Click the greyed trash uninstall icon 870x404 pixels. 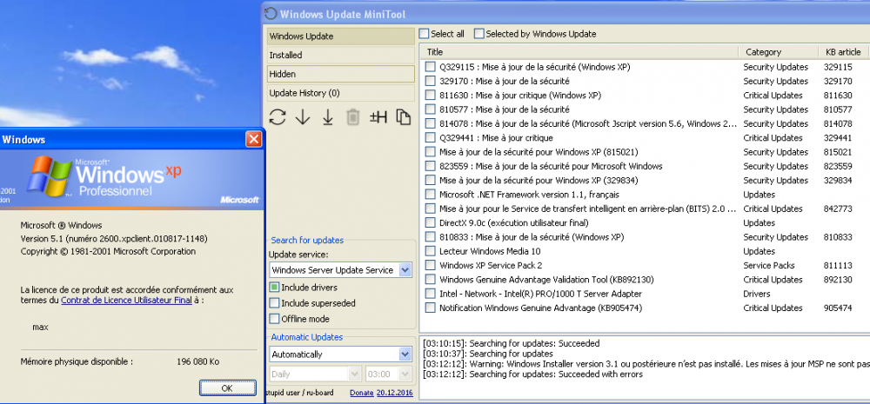pos(353,117)
